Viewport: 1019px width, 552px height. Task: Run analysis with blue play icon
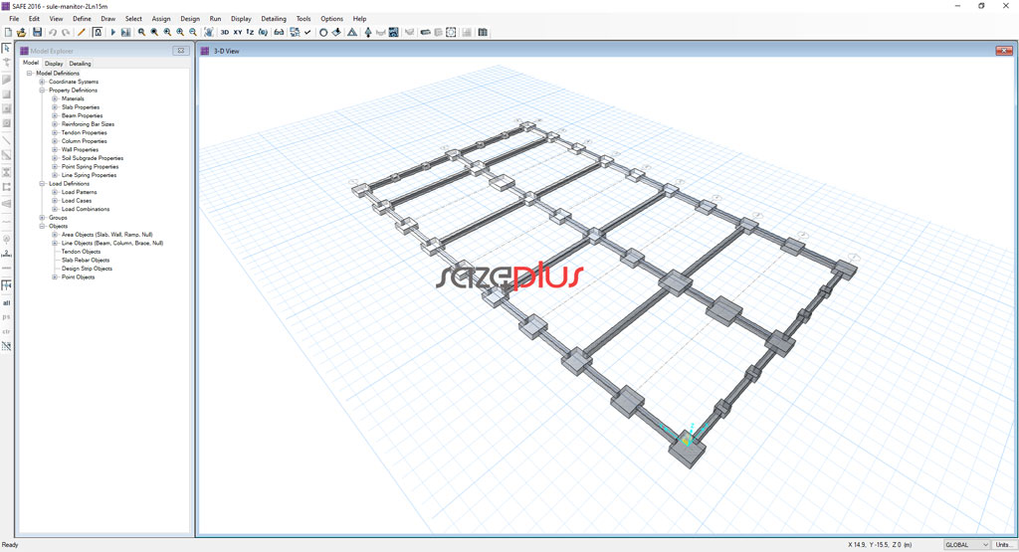(113, 32)
